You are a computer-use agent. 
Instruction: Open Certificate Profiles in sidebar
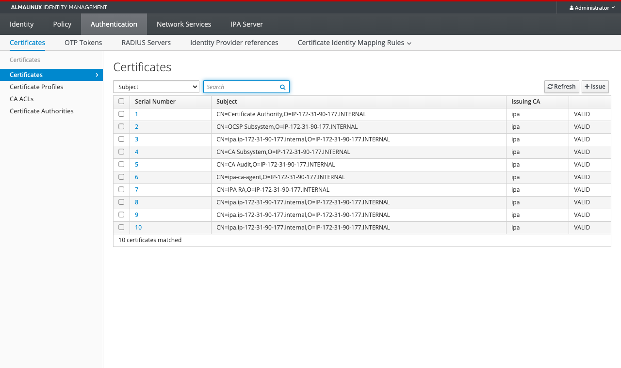(x=36, y=87)
